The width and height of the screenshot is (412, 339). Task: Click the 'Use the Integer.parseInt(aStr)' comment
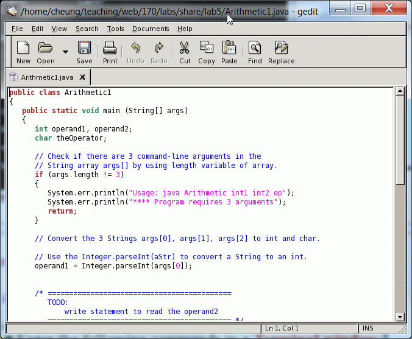171,257
